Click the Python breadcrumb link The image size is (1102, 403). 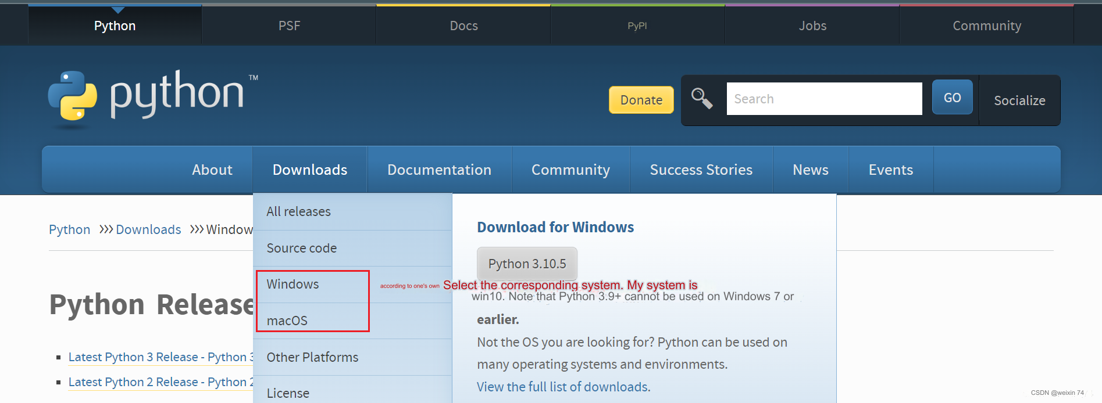point(70,229)
